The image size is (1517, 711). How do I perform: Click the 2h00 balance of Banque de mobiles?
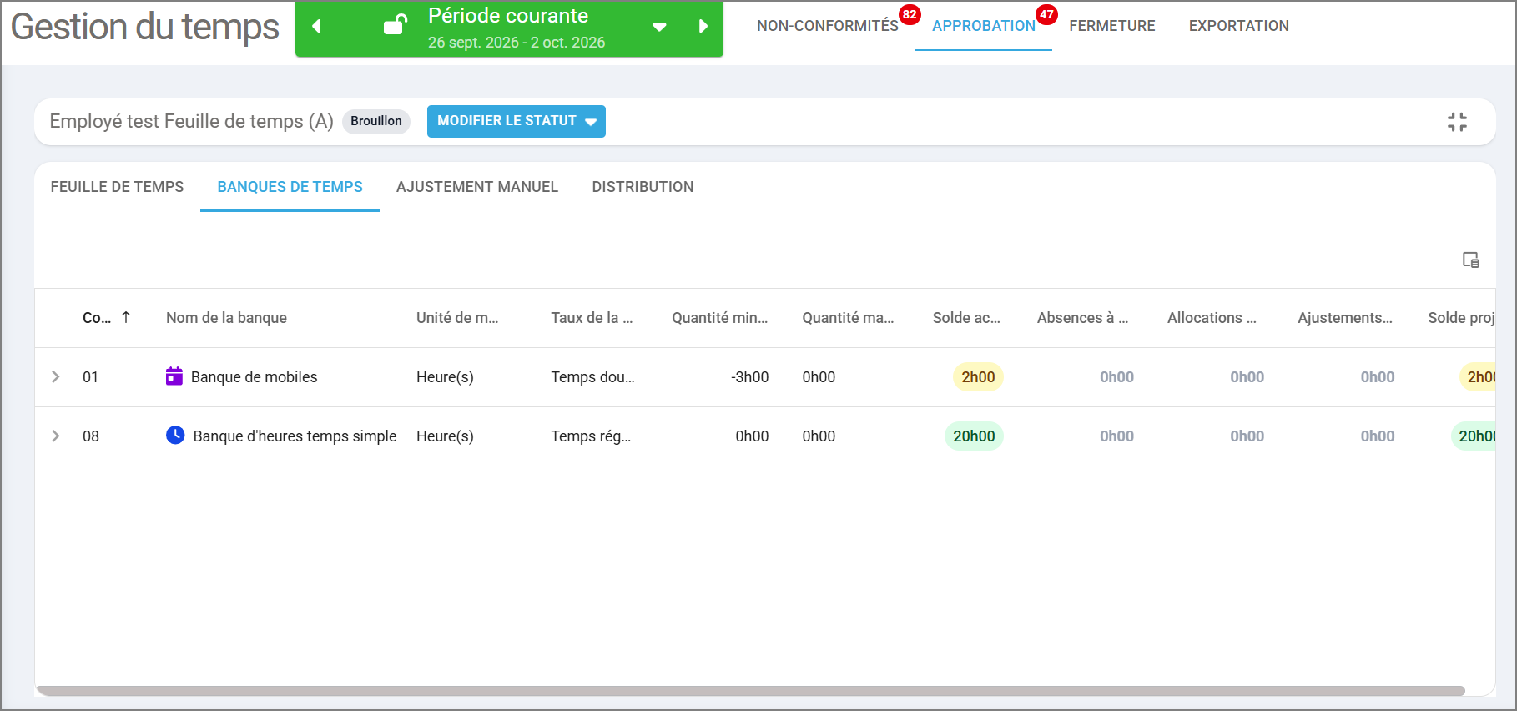(x=978, y=377)
